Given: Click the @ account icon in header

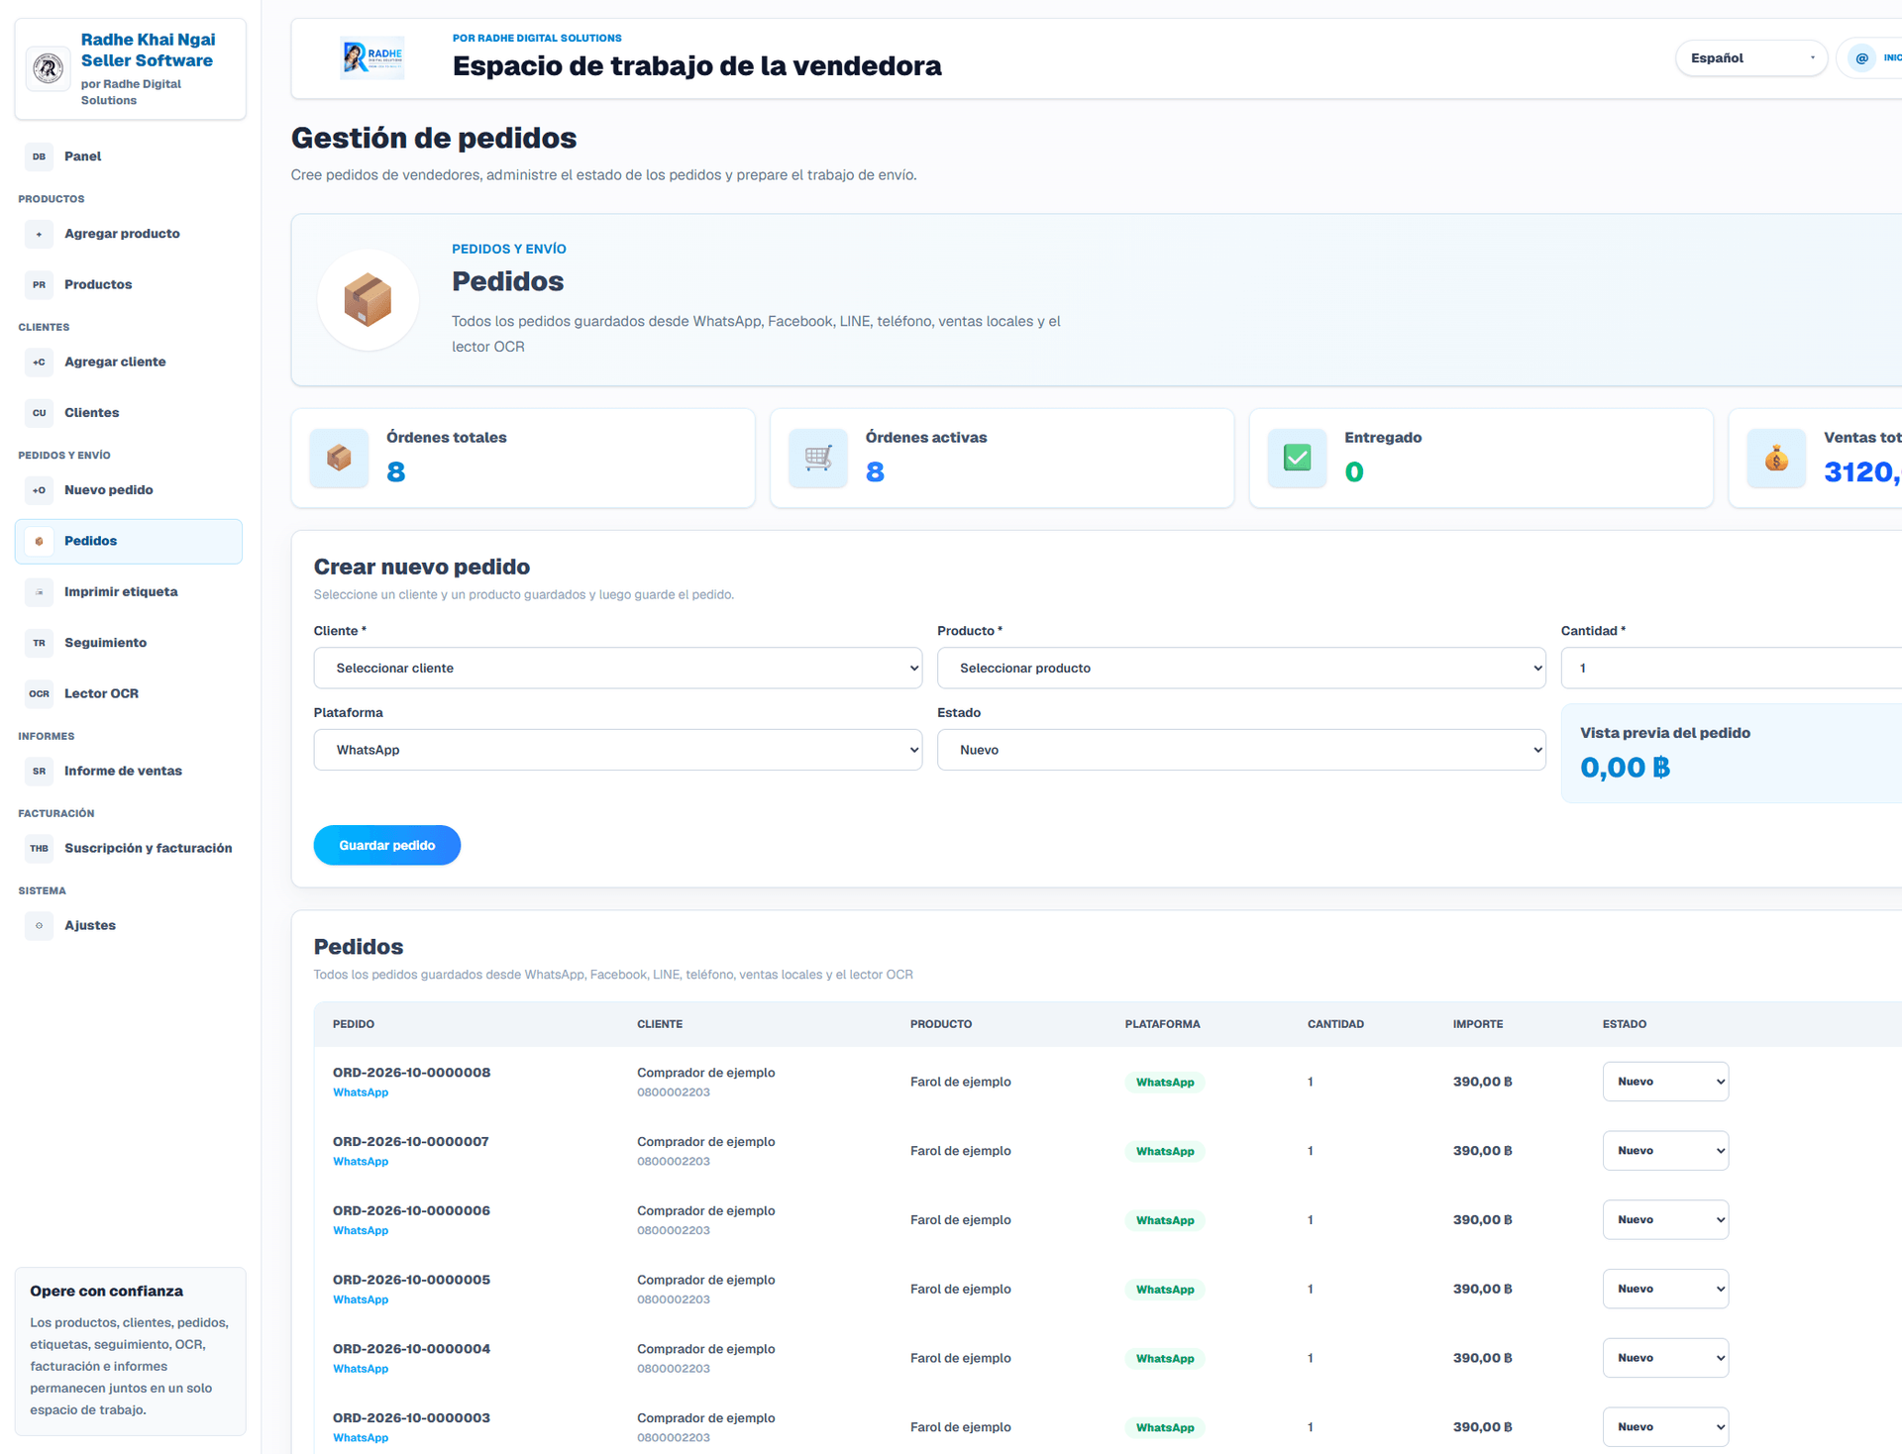Looking at the screenshot, I should pos(1861,58).
